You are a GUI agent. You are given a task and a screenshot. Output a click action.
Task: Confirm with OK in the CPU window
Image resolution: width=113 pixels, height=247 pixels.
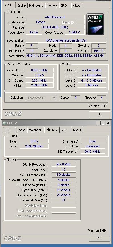(100, 114)
